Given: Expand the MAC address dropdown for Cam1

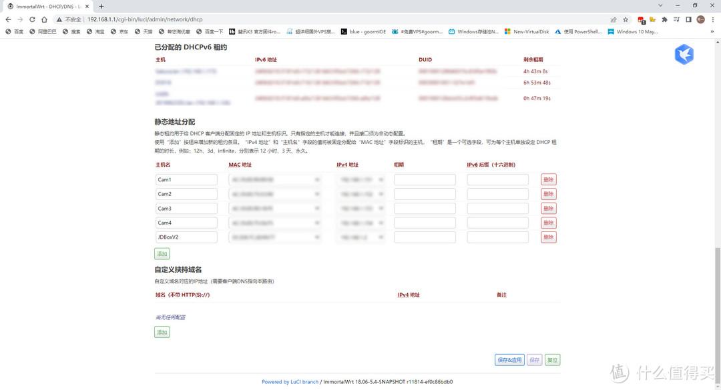Looking at the screenshot, I should tap(275, 179).
